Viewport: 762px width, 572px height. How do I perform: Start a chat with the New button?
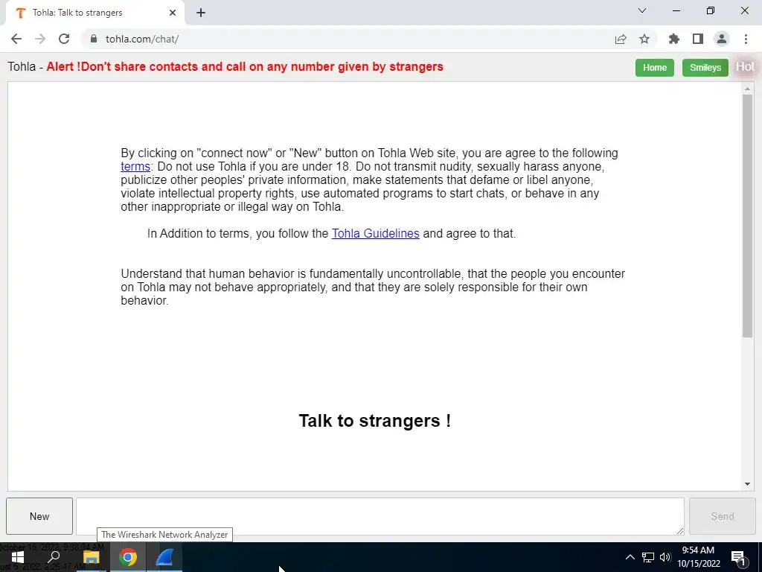[x=39, y=516]
